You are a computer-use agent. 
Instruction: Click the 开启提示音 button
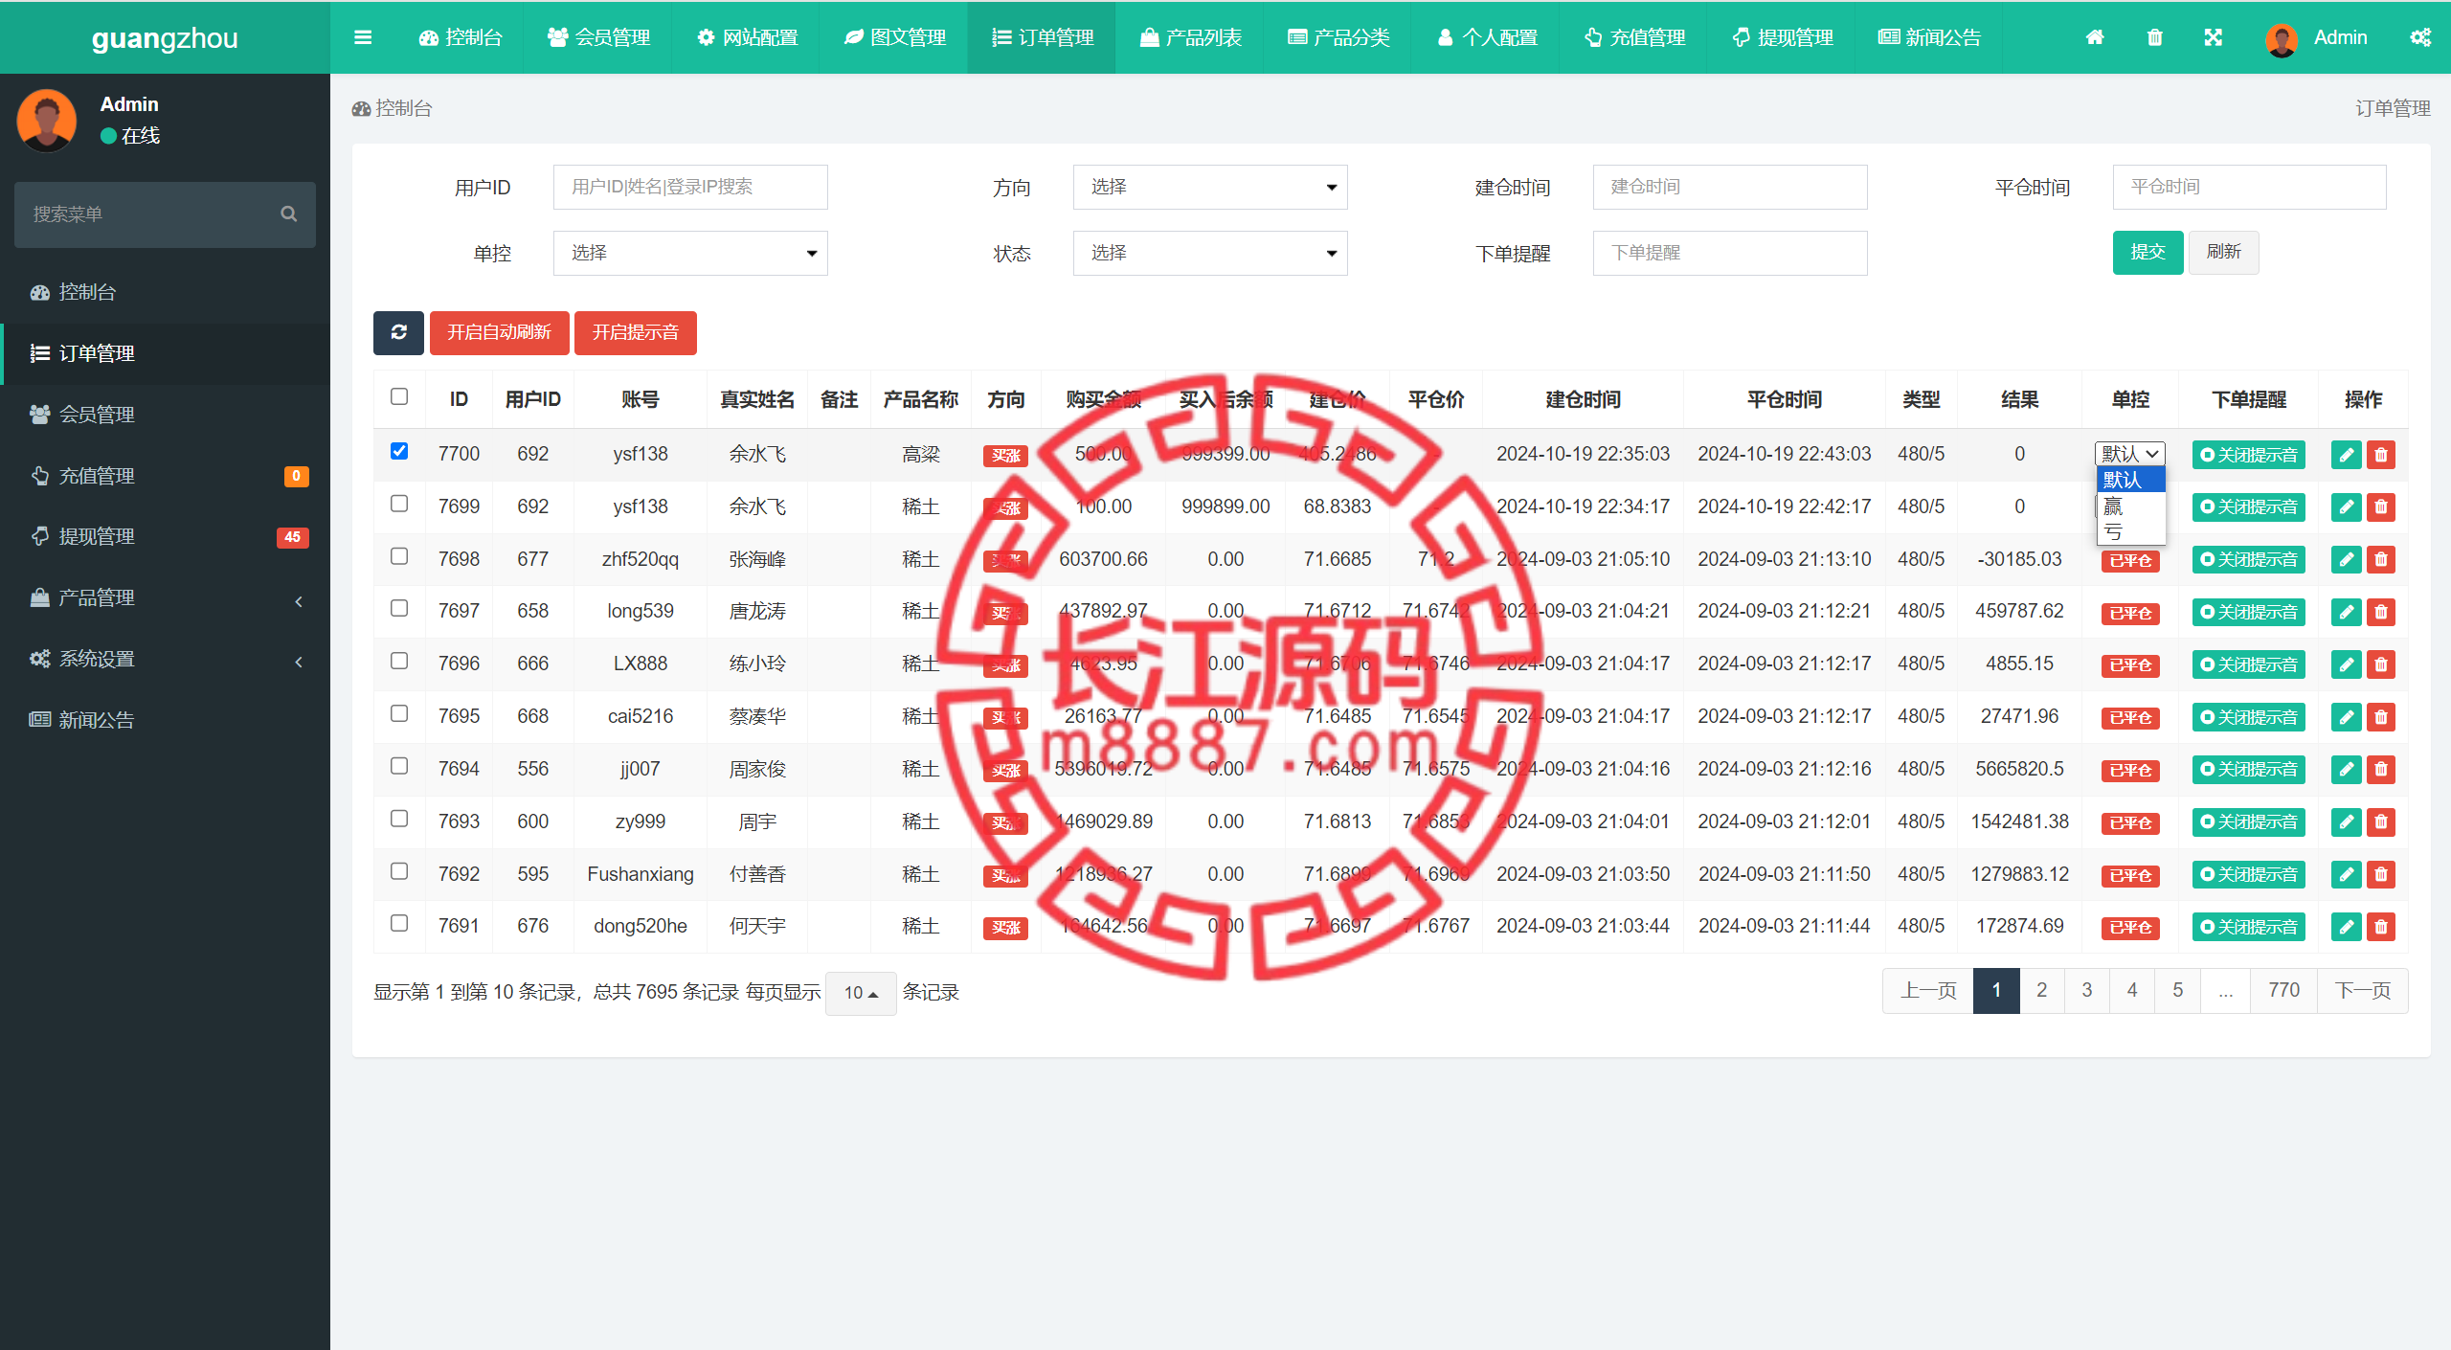(635, 332)
